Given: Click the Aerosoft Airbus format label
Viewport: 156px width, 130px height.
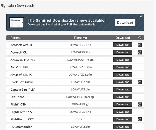Looking at the screenshot, I should click(x=21, y=45).
